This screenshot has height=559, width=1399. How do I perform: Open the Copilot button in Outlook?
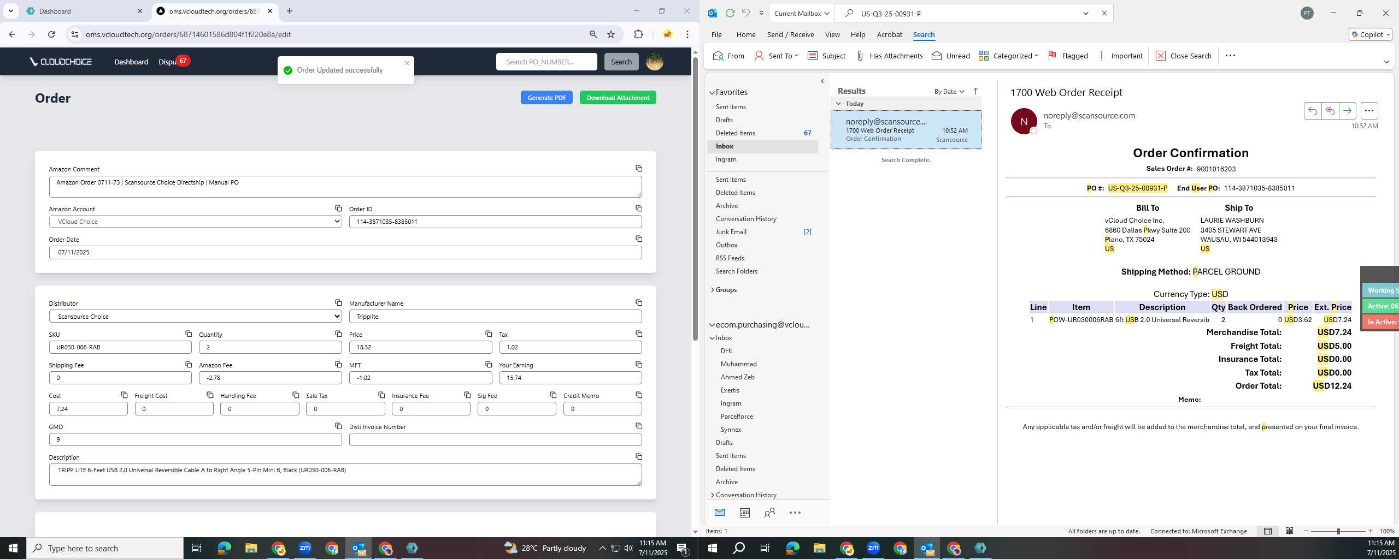pyautogui.click(x=1370, y=34)
